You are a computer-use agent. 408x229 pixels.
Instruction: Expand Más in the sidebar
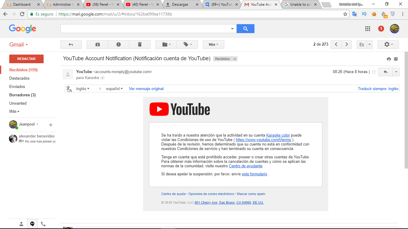pos(14,111)
